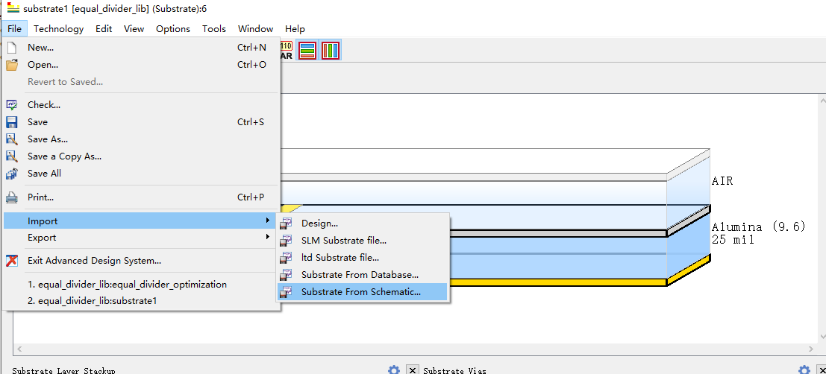Click the Save All icon
The height and width of the screenshot is (374, 826).
tap(12, 173)
